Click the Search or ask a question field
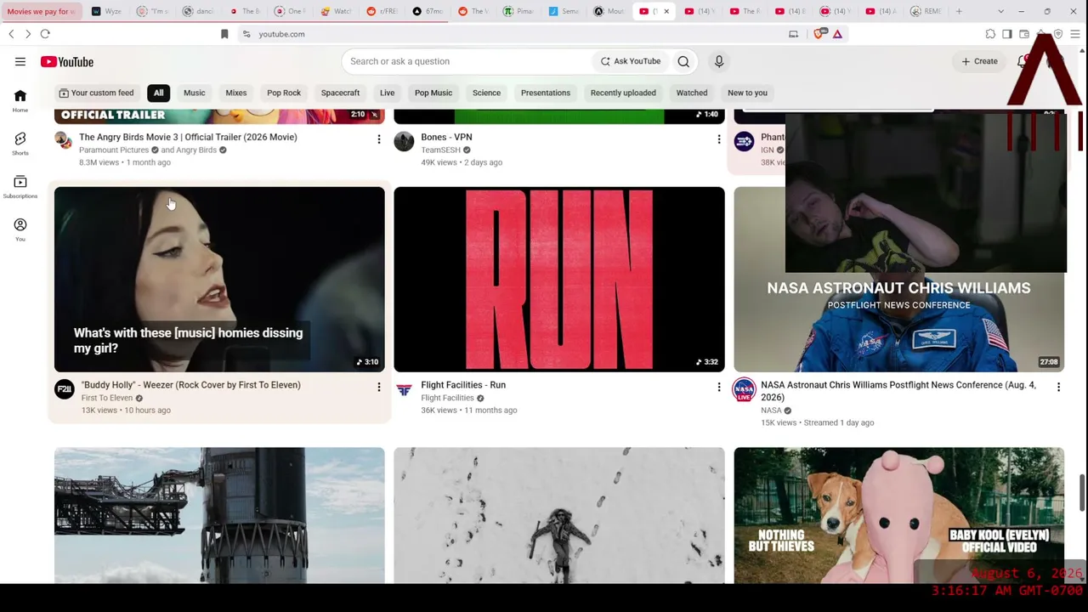 pyautogui.click(x=466, y=61)
